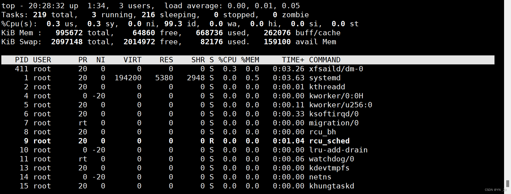The height and width of the screenshot is (194, 511).
Task: Click PID 411 in the process list
Action: click(x=22, y=69)
